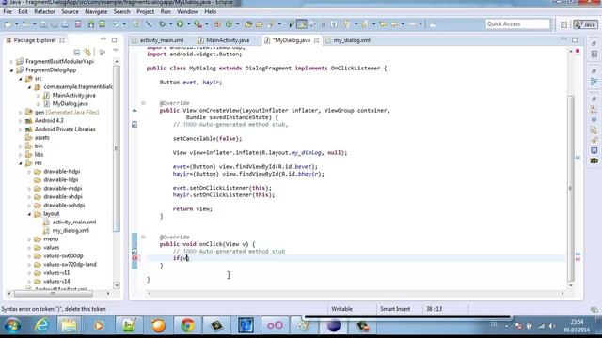Select my_dialog.xml in the layout folder
Viewport: 602px width, 338px height.
pos(71,231)
